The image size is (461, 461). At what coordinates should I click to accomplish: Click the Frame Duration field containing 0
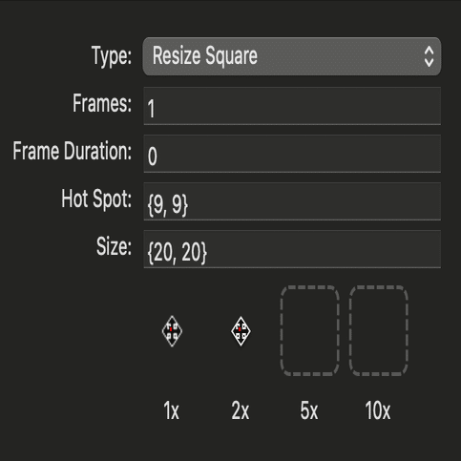click(292, 154)
